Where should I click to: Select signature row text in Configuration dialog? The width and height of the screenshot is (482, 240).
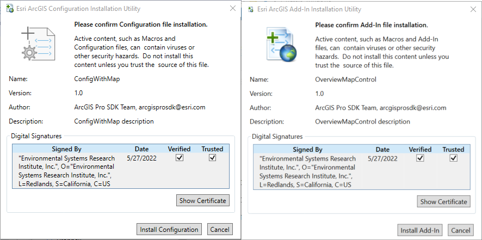(x=67, y=171)
